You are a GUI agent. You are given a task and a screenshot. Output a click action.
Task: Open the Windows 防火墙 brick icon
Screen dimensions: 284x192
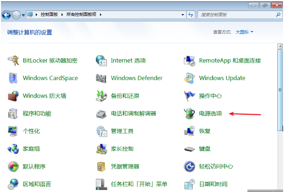point(13,96)
